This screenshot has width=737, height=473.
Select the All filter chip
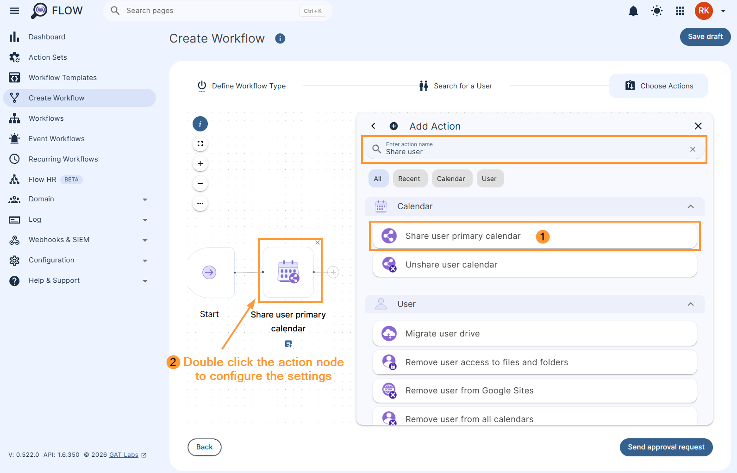tap(378, 179)
